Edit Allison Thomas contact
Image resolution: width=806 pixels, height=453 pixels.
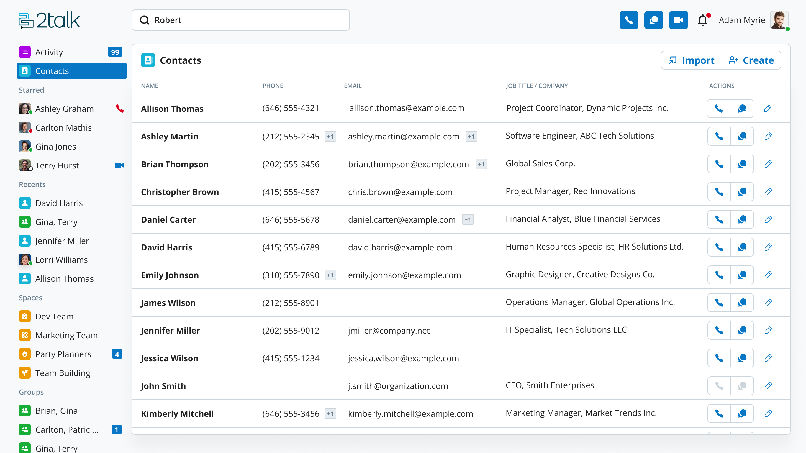[767, 109]
